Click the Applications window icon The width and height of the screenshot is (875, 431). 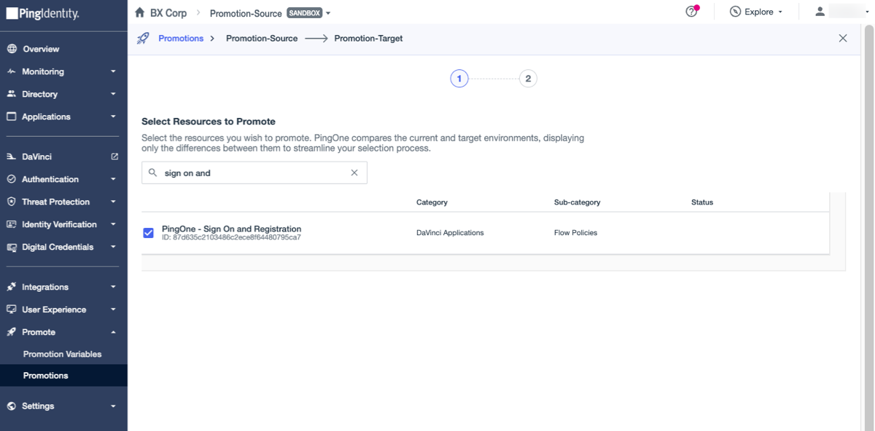point(12,116)
